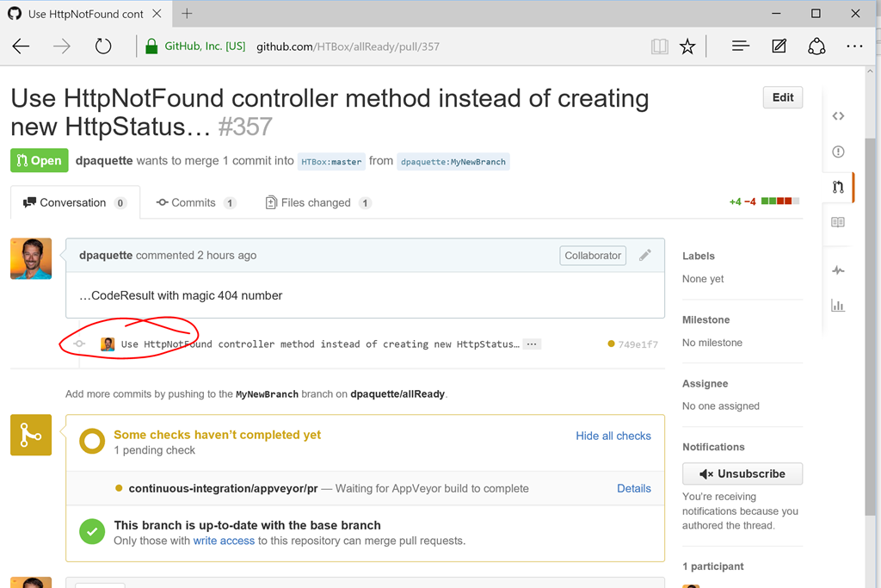
Task: Open the Pull requests sidebar icon
Action: [838, 187]
